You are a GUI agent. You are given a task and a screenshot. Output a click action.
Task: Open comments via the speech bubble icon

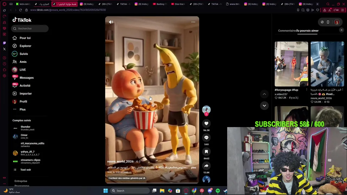point(206,138)
